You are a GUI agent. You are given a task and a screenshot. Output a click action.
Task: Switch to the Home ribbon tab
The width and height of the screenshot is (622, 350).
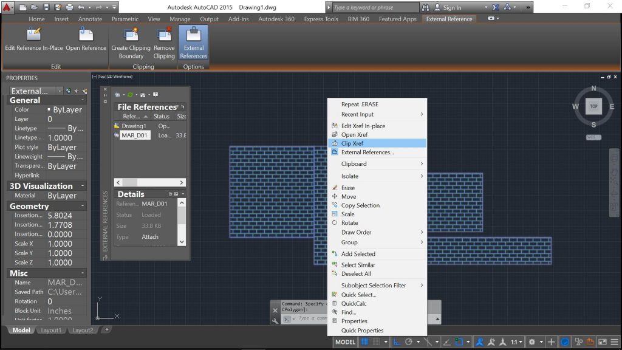[x=36, y=19]
